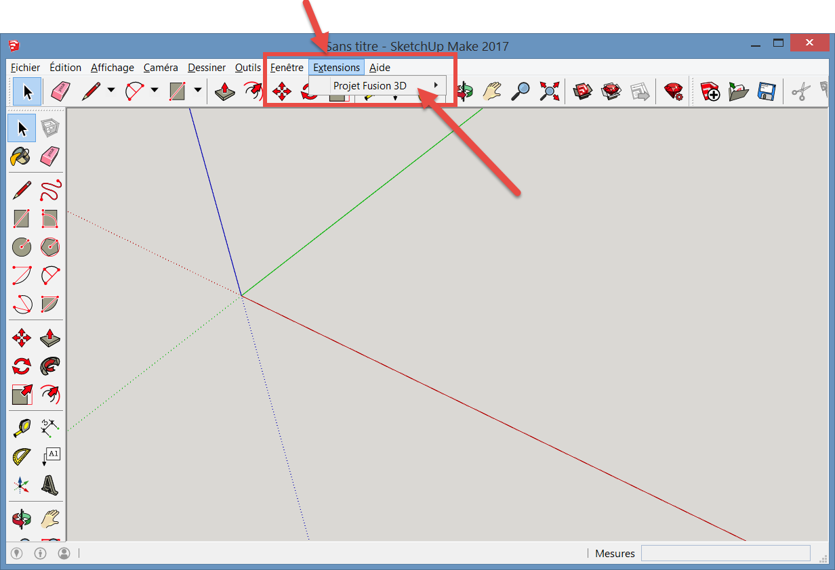This screenshot has width=835, height=570.
Task: Click the geolocation status bar button
Action: [17, 553]
